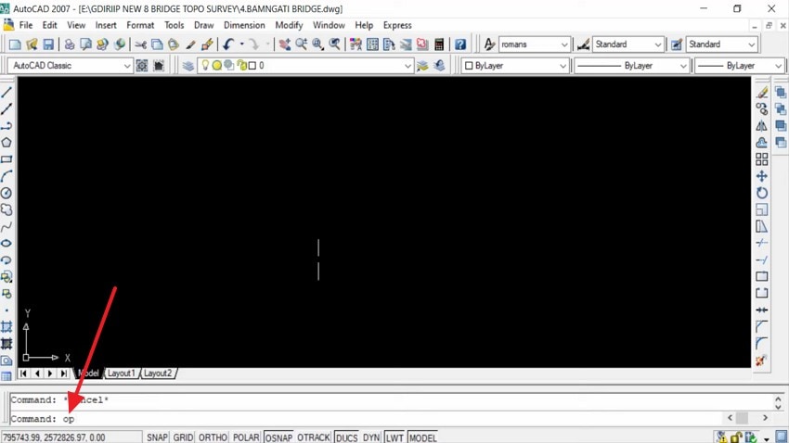The image size is (789, 443).
Task: Toggle GRID display in status bar
Action: point(183,437)
